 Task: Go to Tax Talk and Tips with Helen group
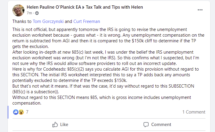(114, 7)
